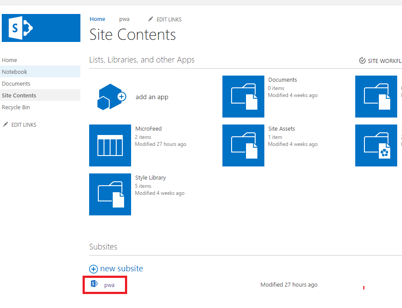Open the Style Library title link
Screen dimensions: 402x308
click(x=150, y=177)
